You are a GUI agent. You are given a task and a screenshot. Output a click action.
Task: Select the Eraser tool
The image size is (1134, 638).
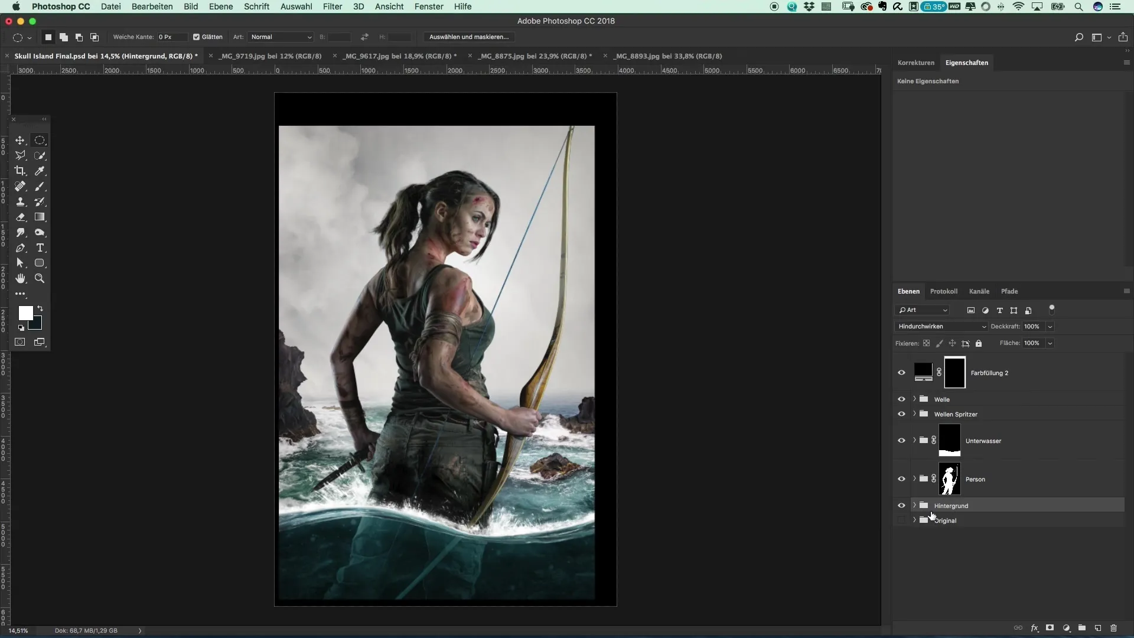(20, 217)
